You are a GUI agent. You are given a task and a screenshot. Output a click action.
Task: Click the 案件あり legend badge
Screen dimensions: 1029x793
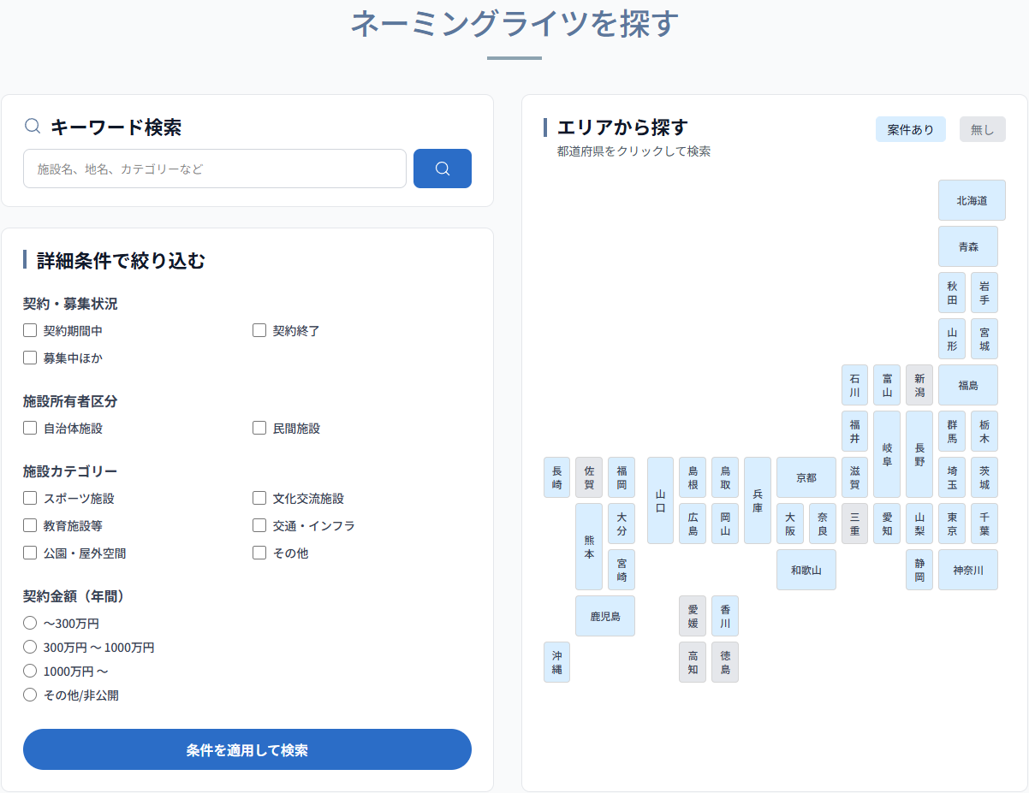coord(910,129)
